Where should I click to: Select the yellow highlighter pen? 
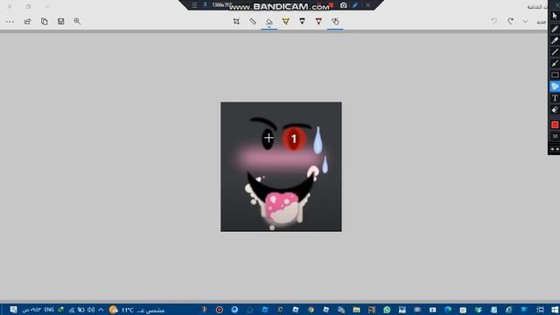click(286, 21)
